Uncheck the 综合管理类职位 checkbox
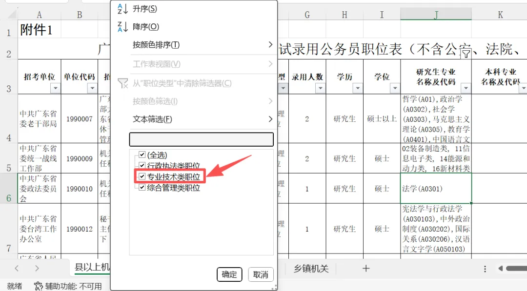 [x=142, y=187]
